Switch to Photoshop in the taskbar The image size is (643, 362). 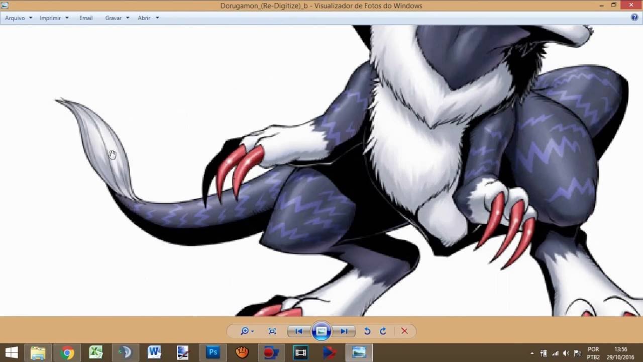[x=213, y=352]
